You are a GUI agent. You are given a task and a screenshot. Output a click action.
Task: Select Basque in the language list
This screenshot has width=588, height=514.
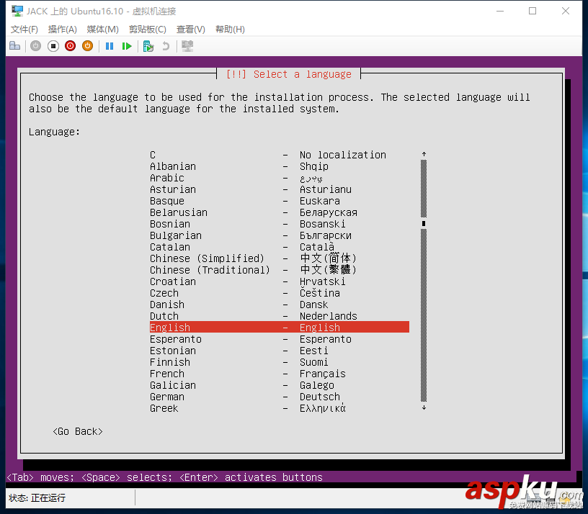(280, 201)
